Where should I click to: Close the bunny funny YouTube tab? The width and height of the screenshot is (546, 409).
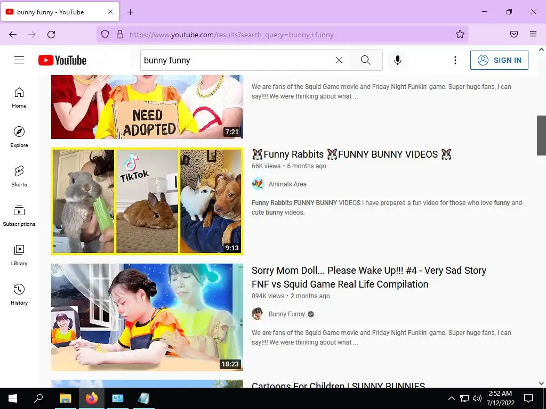tap(110, 12)
